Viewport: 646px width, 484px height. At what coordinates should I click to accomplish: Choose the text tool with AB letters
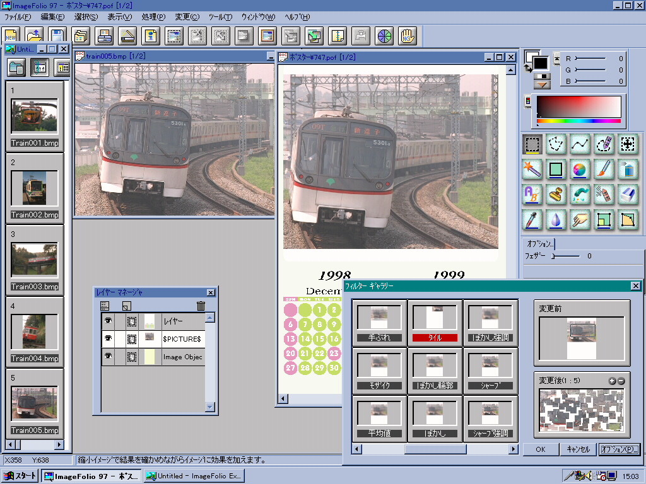pos(532,194)
